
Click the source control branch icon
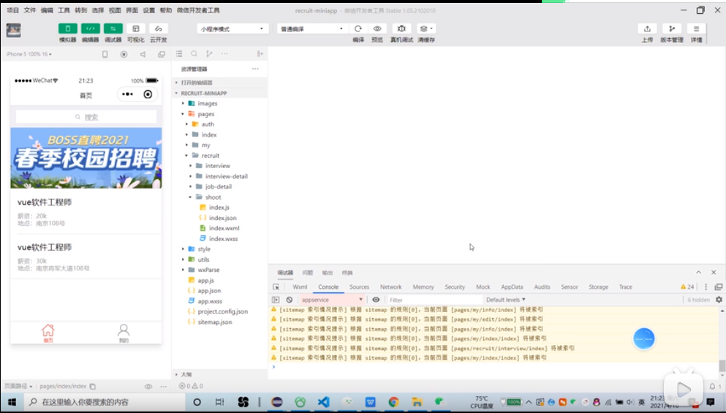tap(209, 53)
